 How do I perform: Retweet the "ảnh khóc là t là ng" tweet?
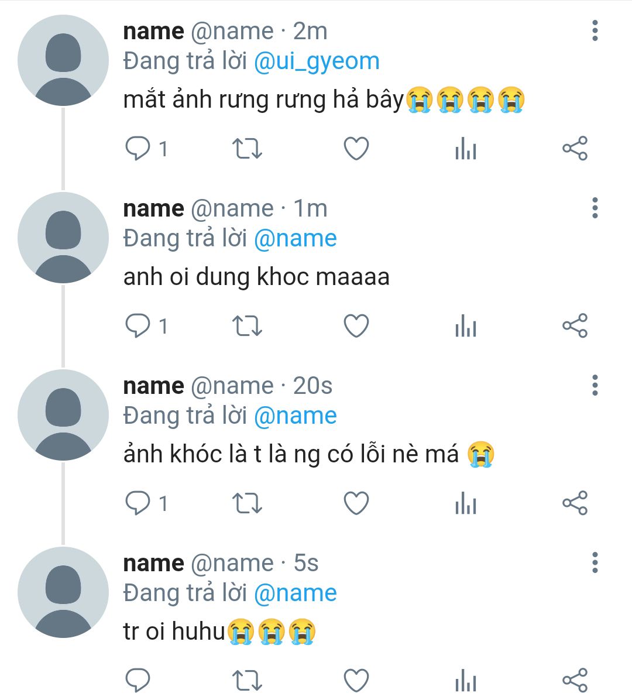247,503
